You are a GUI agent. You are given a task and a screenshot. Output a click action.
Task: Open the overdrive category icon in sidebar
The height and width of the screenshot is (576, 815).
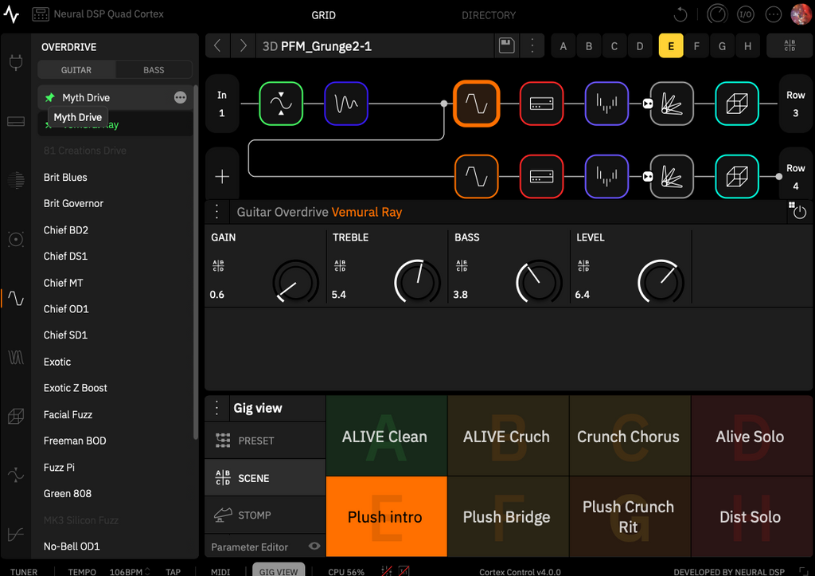[x=16, y=298]
